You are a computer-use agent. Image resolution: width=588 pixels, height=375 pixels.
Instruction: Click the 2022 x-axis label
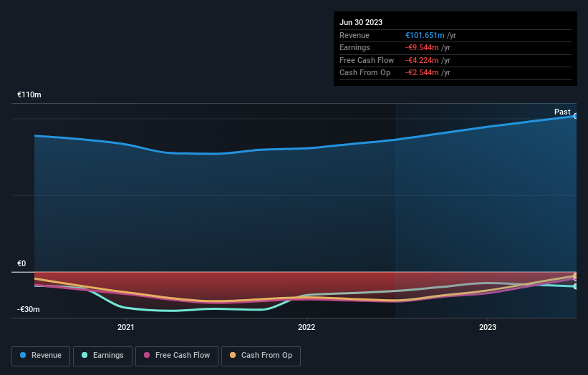tap(307, 328)
